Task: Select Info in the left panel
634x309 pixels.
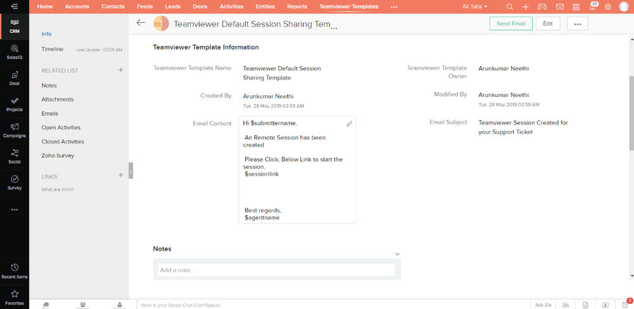Action: (x=46, y=34)
